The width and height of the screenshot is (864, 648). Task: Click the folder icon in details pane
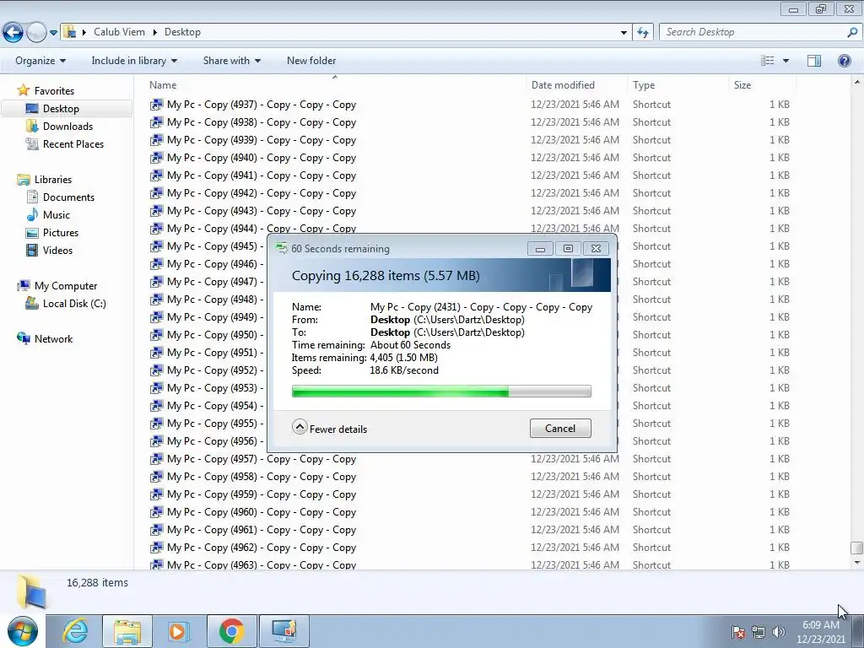pos(31,592)
